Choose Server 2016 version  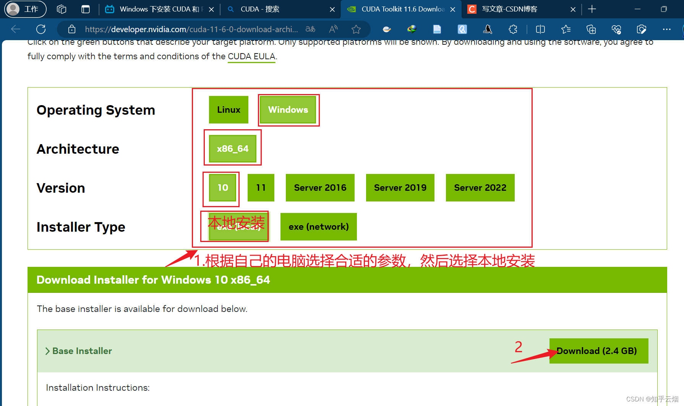point(320,188)
